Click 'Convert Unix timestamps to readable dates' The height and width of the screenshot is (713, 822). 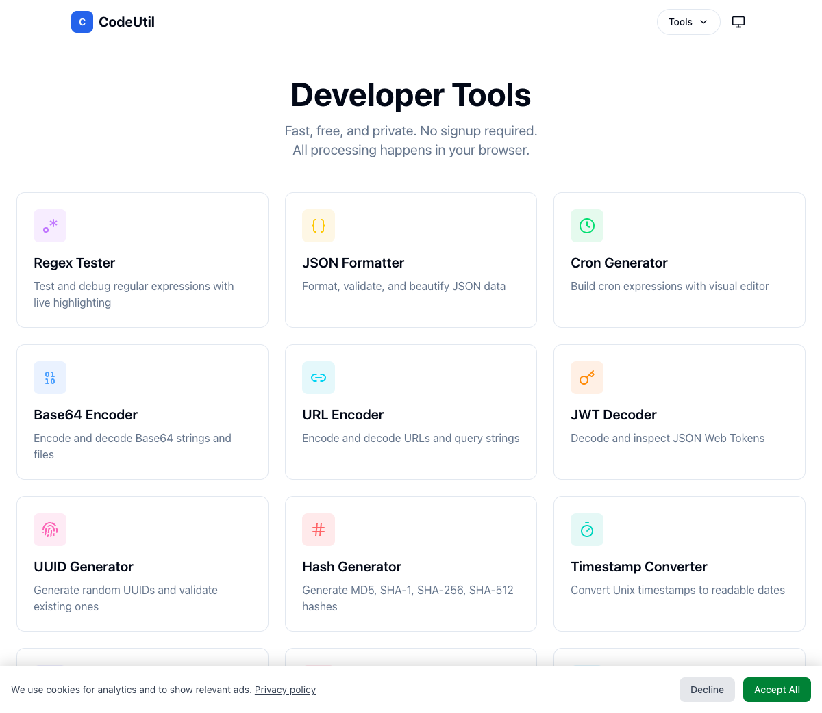(677, 590)
